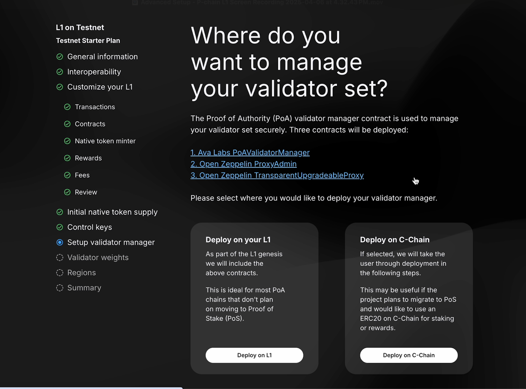
Task: Expand the Customize your L1 section
Action: click(100, 87)
